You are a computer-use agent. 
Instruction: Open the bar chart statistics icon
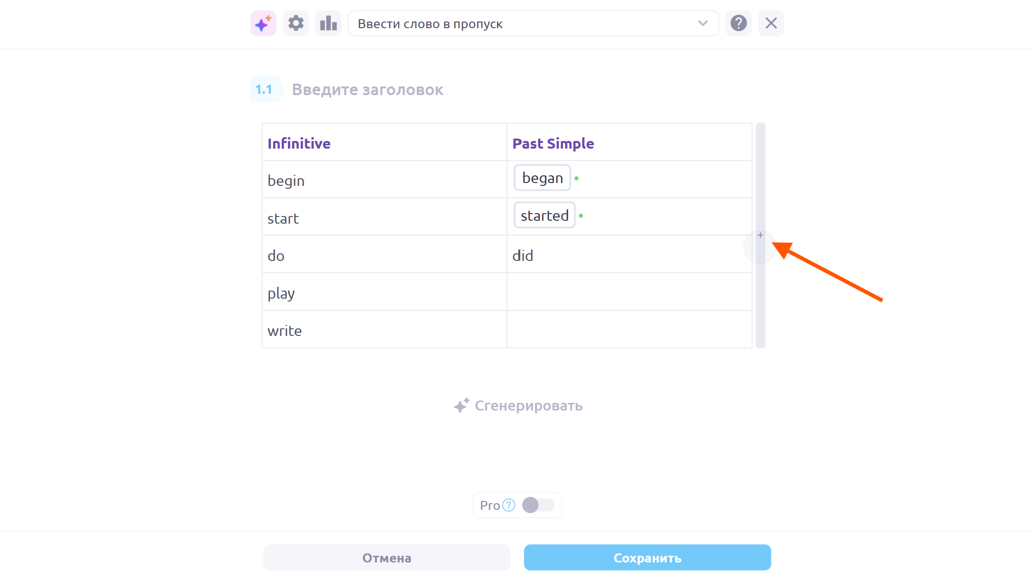pyautogui.click(x=328, y=23)
